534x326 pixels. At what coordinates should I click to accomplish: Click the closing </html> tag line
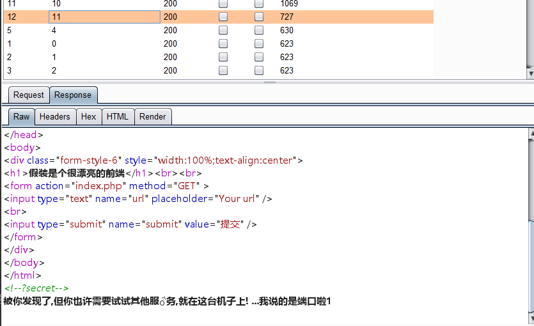tap(22, 276)
